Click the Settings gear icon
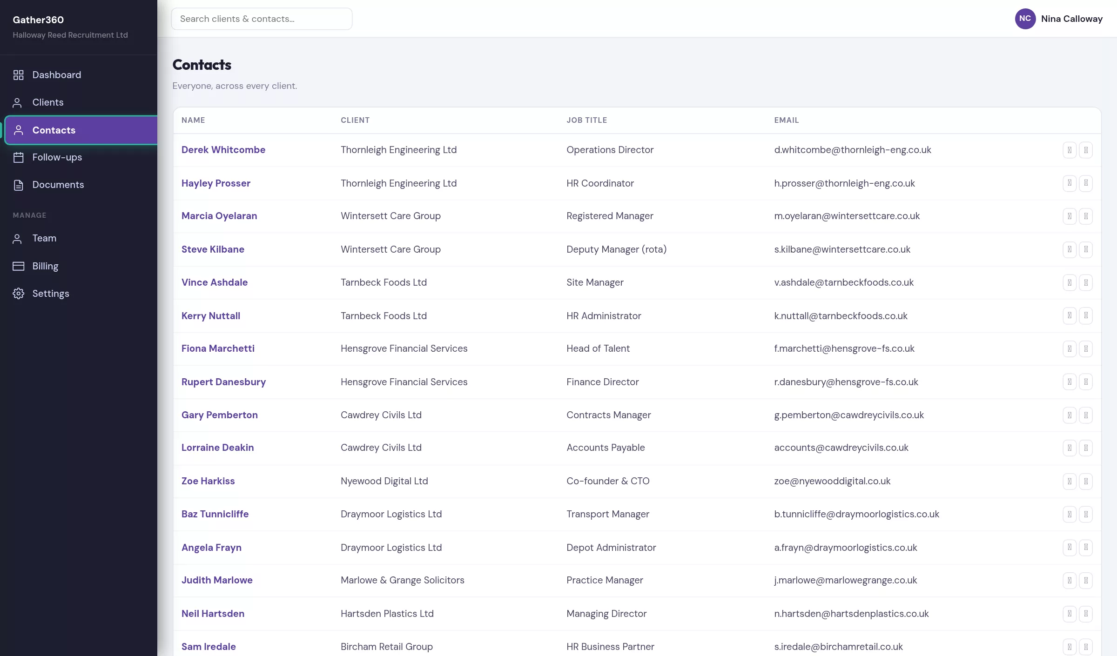Viewport: 1117px width, 656px height. (18, 294)
